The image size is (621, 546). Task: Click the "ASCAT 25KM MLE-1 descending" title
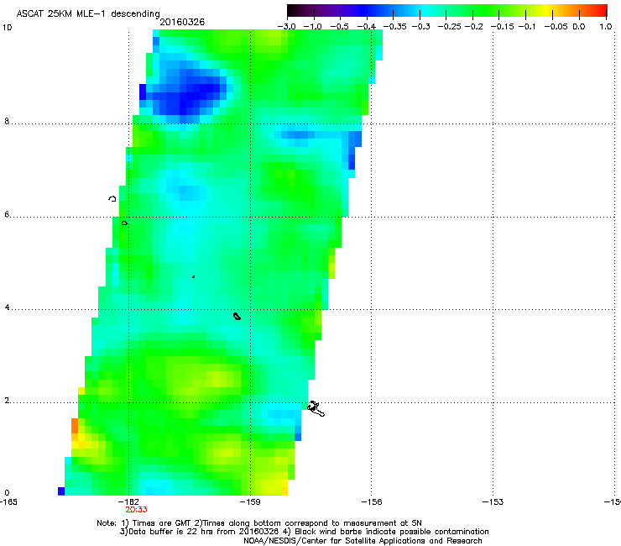[88, 13]
